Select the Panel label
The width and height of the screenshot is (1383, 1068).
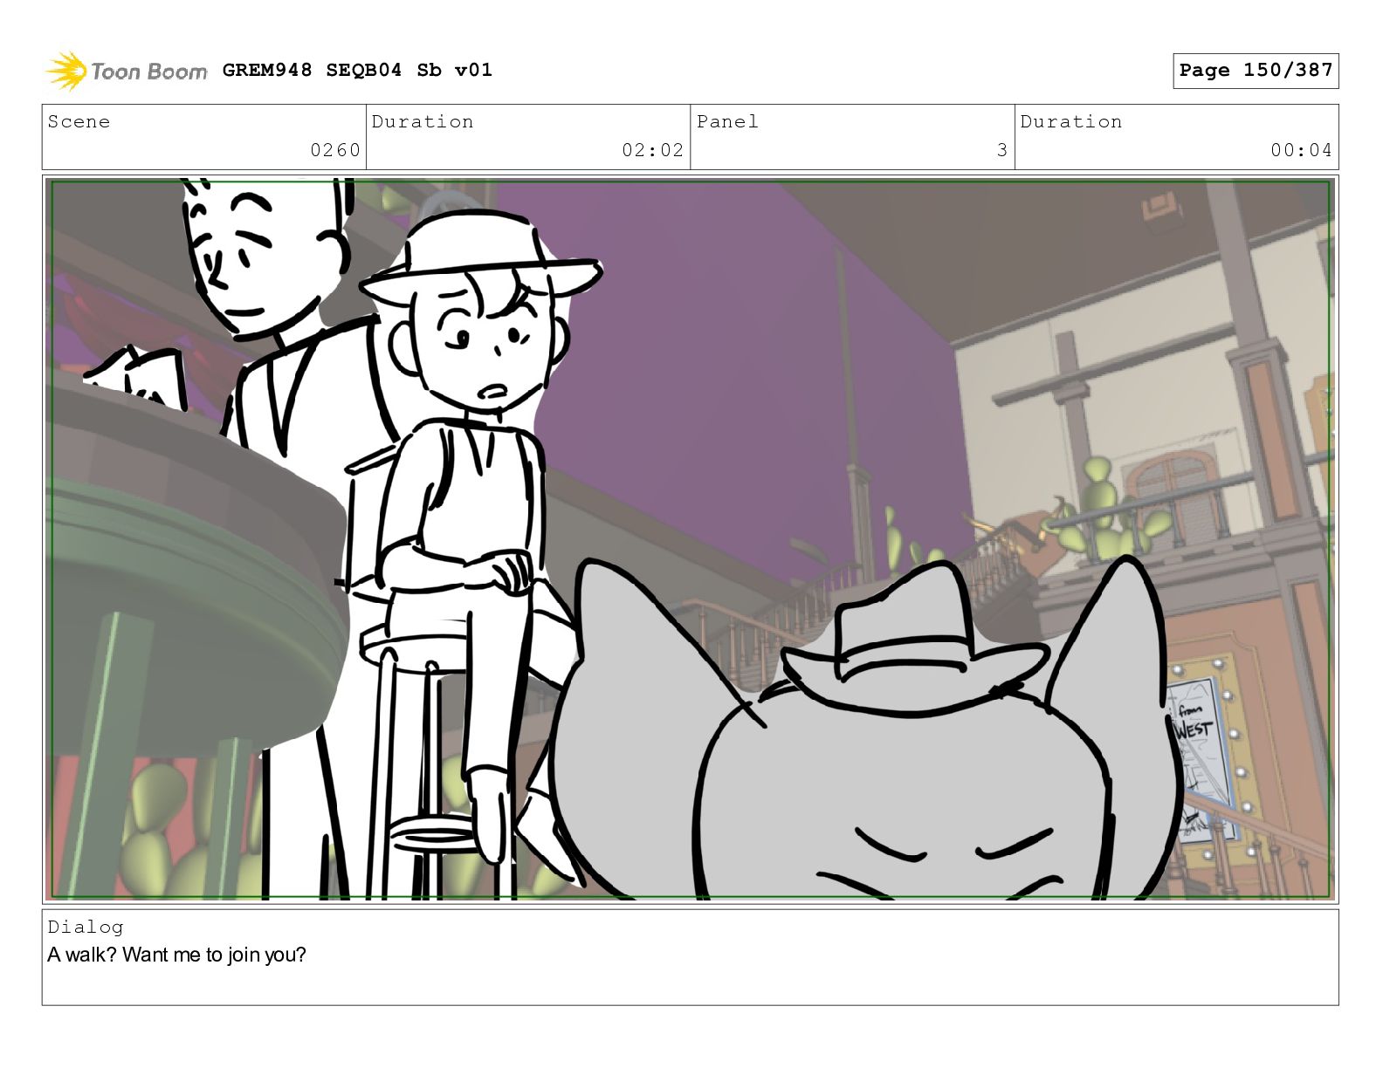tap(727, 121)
